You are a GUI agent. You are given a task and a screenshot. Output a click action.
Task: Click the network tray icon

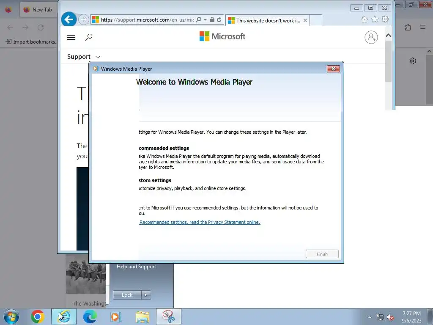point(380,317)
